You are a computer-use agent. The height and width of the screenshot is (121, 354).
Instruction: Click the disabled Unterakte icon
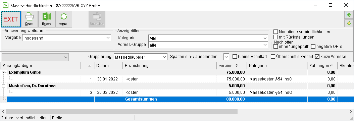pyautogui.click(x=97, y=19)
